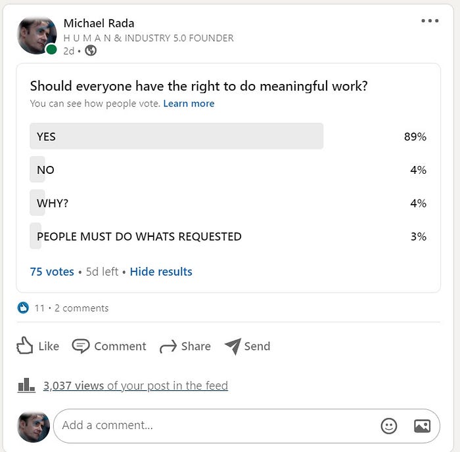Click the globe visibility icon
The height and width of the screenshot is (452, 460).
[91, 51]
